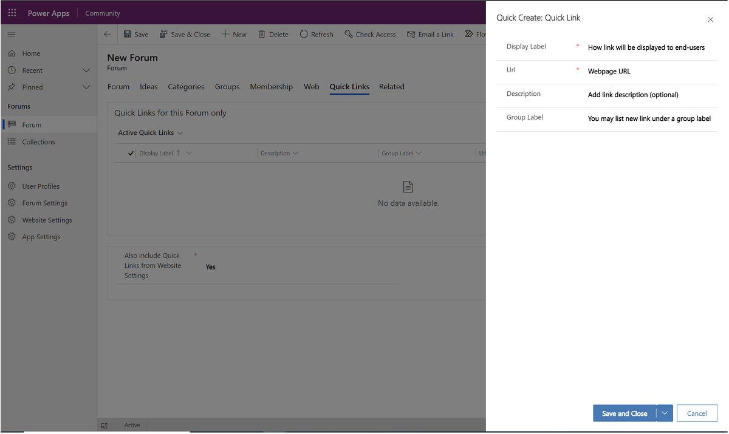This screenshot has height=434, width=729.
Task: Click the Community app name in header
Action: coord(103,13)
